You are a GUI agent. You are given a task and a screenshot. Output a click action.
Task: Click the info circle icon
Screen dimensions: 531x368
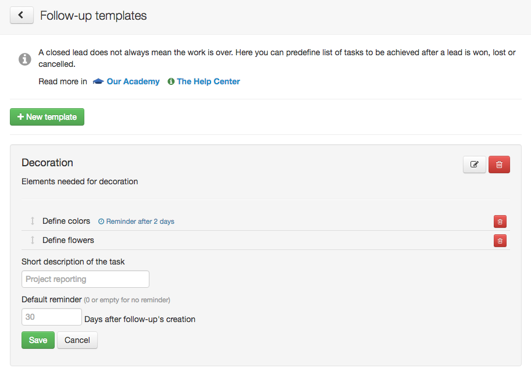click(25, 59)
